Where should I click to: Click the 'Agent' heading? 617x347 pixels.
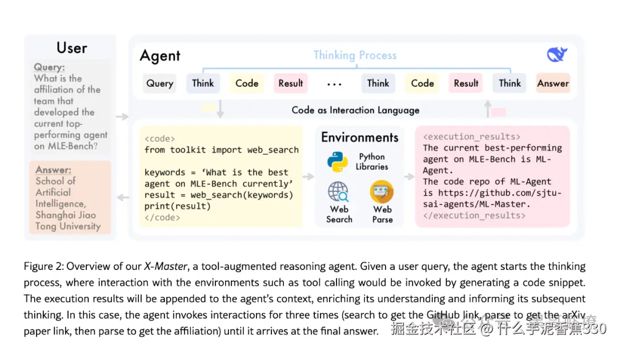[x=160, y=56]
